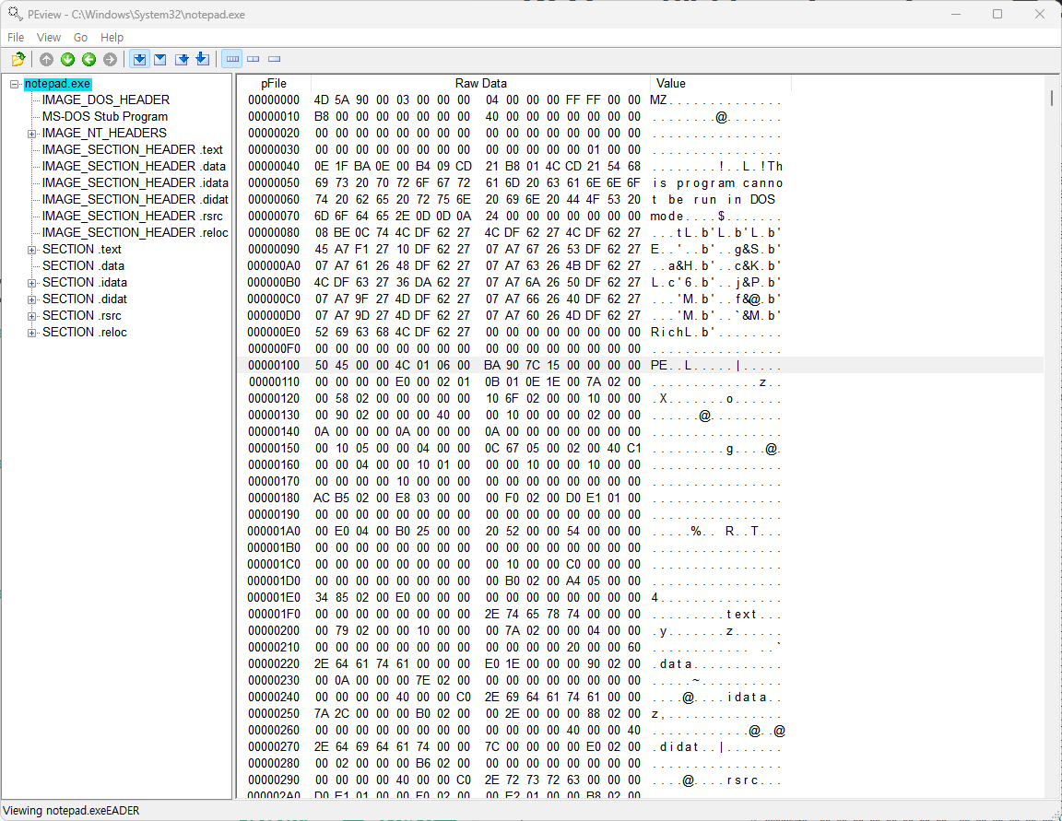Click the fourth address-view icon with tall arrow

(x=203, y=60)
